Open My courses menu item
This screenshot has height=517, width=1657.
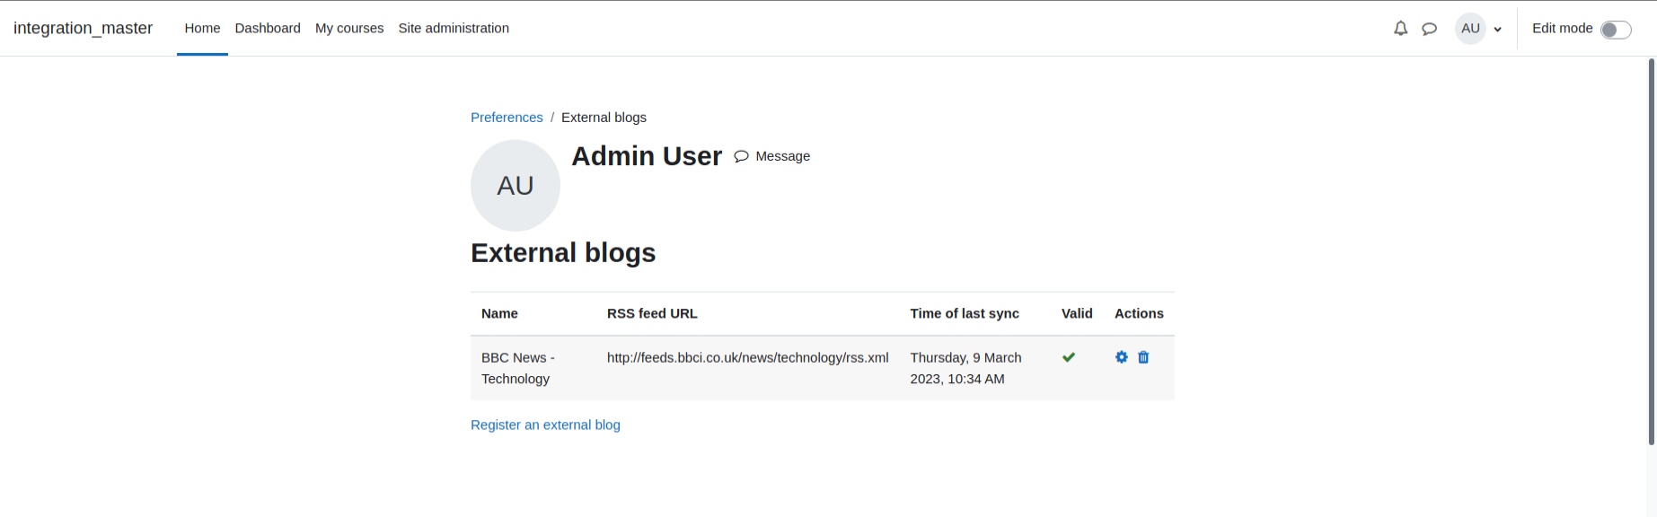click(x=349, y=29)
